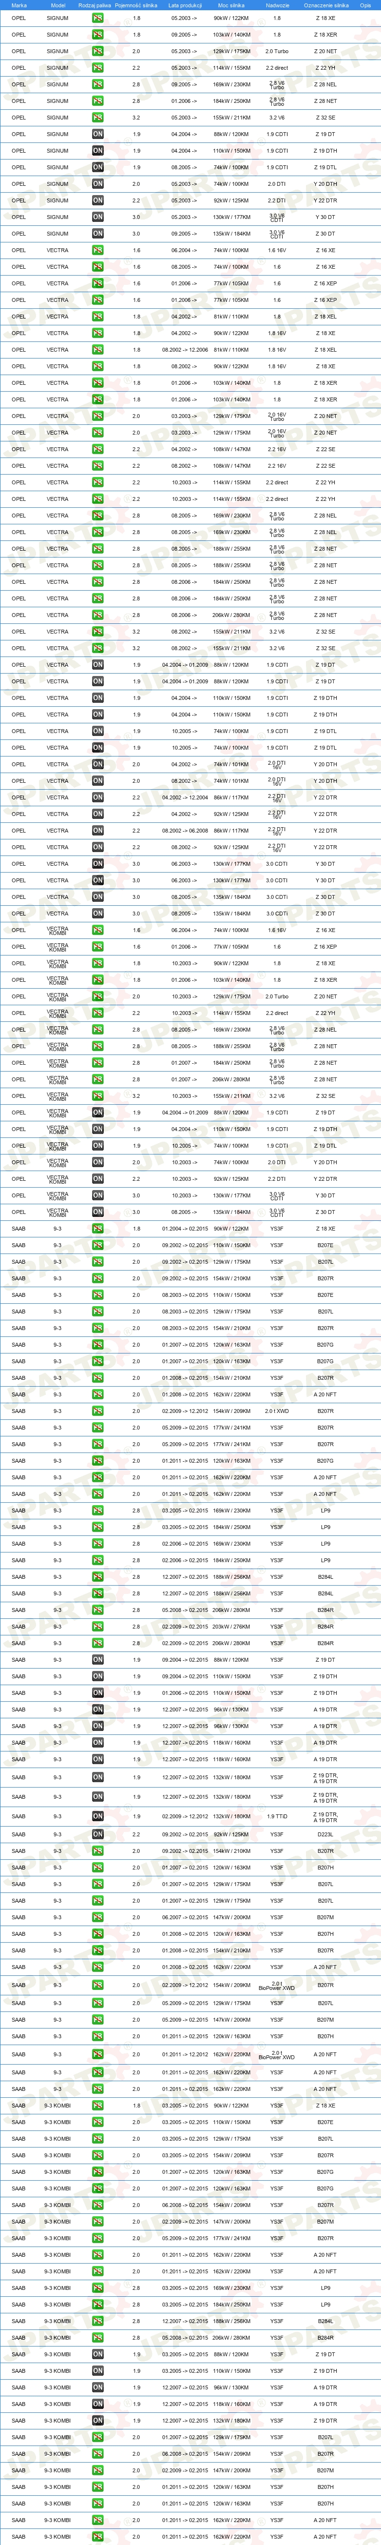Screen dimensions: 381x2545
Task: Click diesel ON icon for Vectra Kombi Z 19 DTH
Action: [98, 1129]
